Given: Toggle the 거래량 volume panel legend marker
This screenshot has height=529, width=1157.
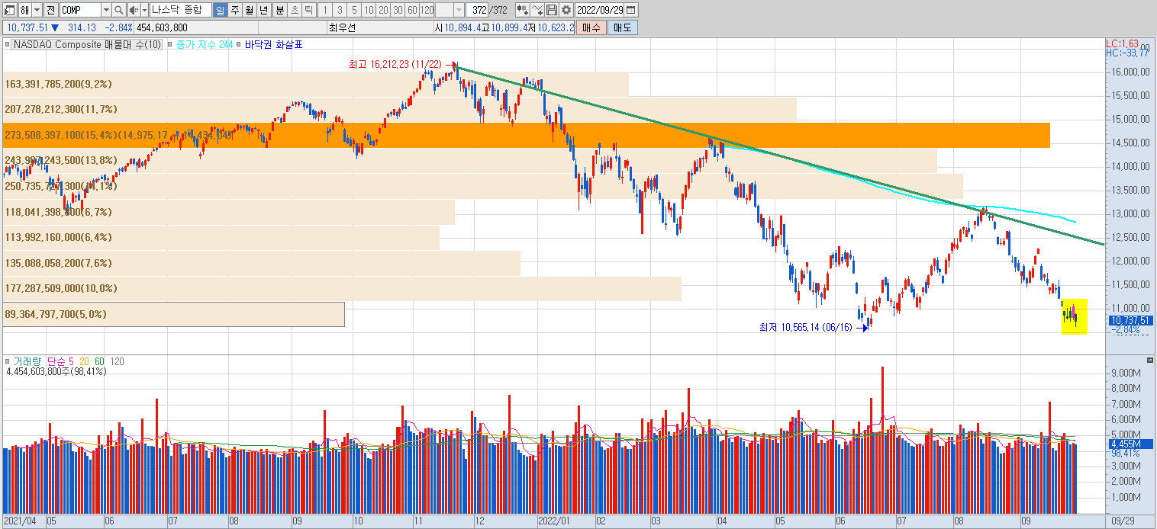Looking at the screenshot, I should click(8, 361).
